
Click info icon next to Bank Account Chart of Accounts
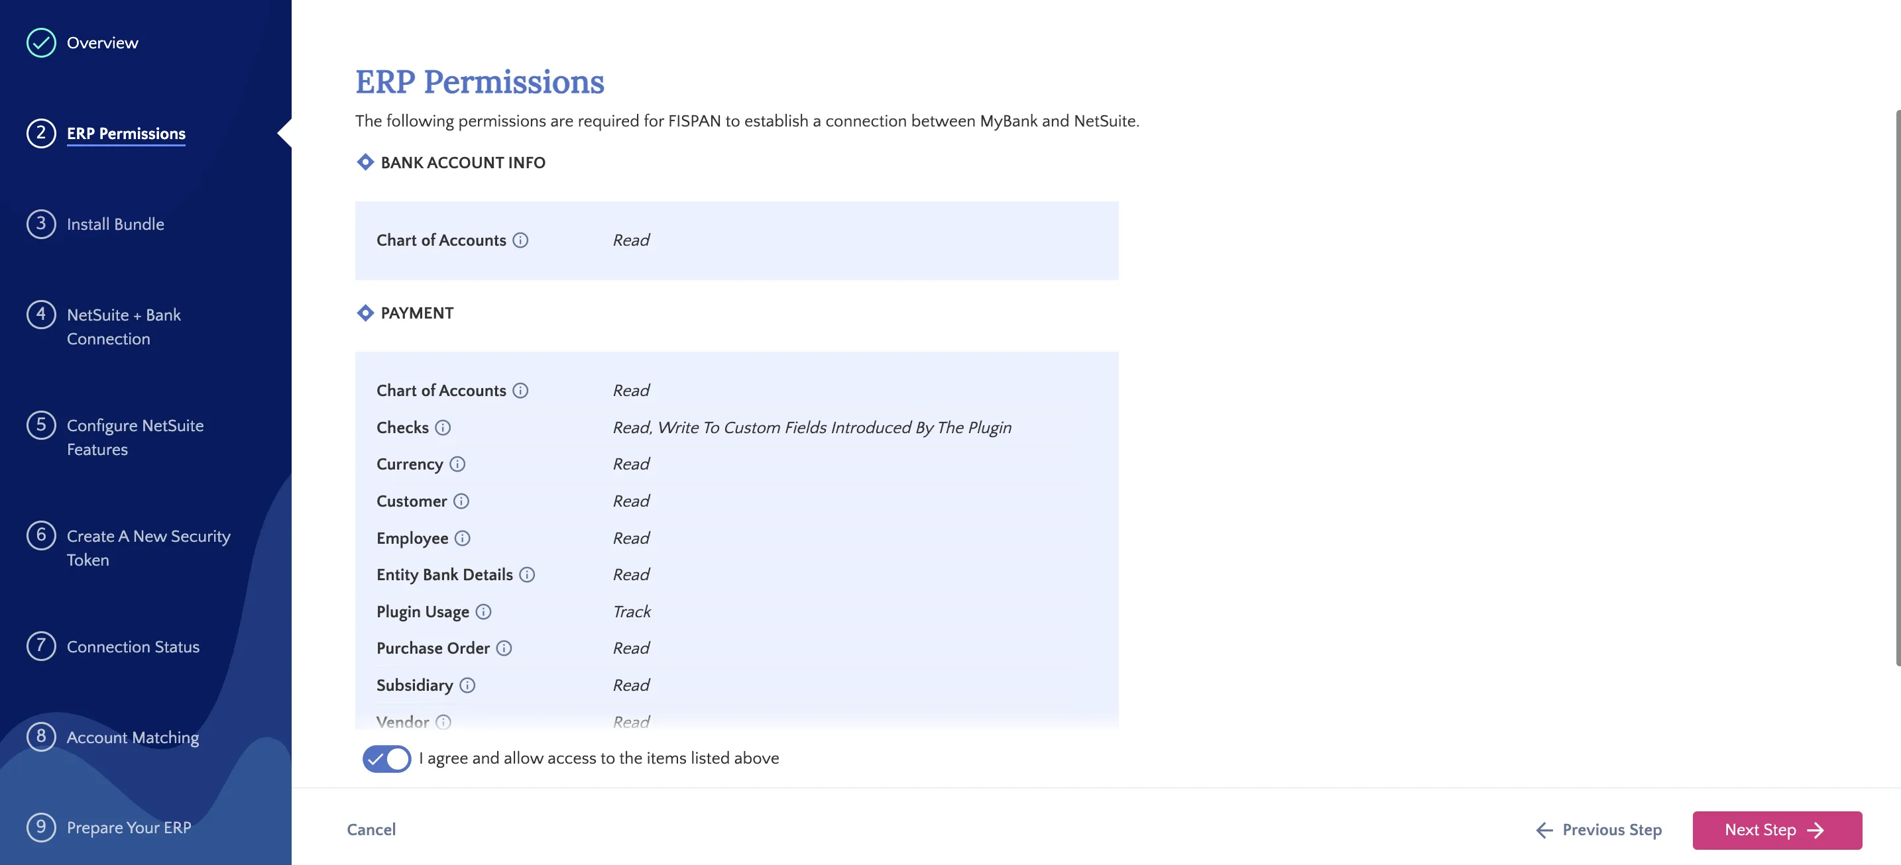point(520,240)
